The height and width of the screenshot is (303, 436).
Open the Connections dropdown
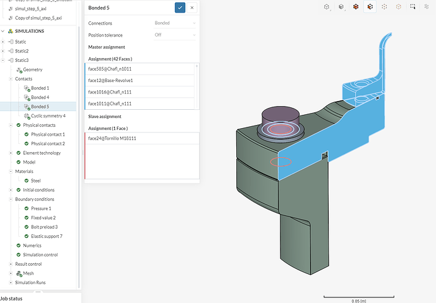174,23
